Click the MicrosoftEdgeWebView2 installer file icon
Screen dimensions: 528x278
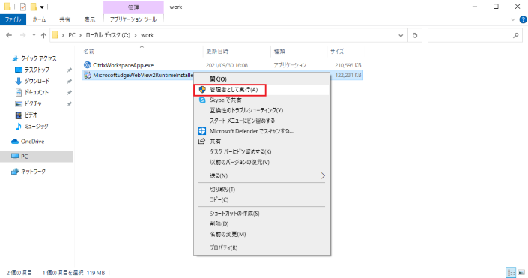[x=87, y=75]
